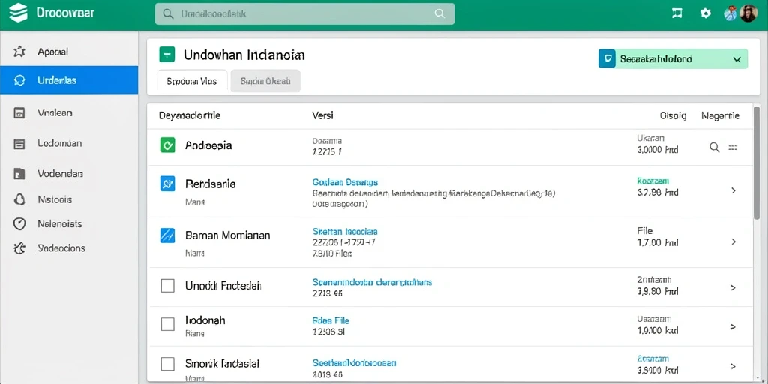Open the Skettan Isoodaa link
Viewport: 768px width, 384px height.
coord(345,231)
